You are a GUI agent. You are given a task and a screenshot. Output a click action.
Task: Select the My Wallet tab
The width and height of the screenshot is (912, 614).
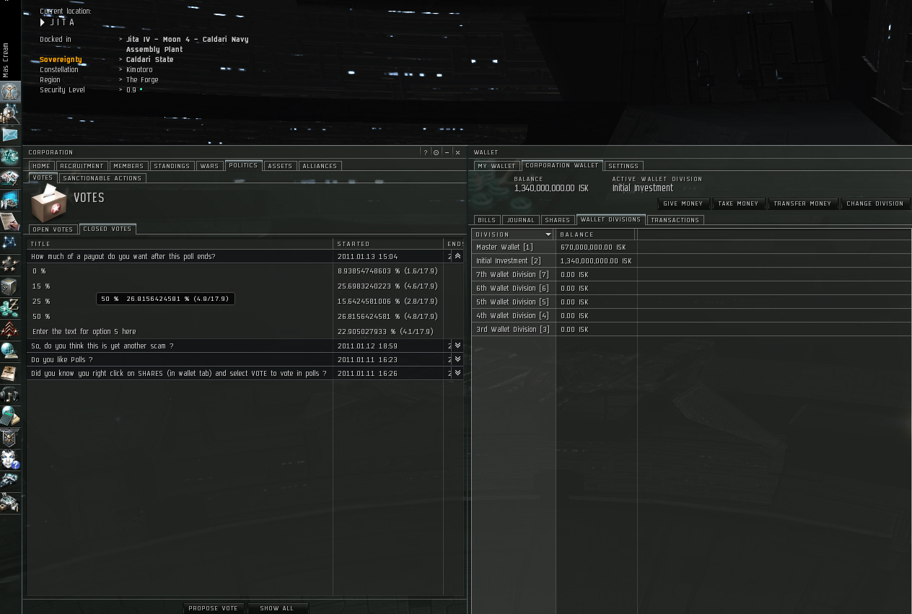click(x=496, y=166)
